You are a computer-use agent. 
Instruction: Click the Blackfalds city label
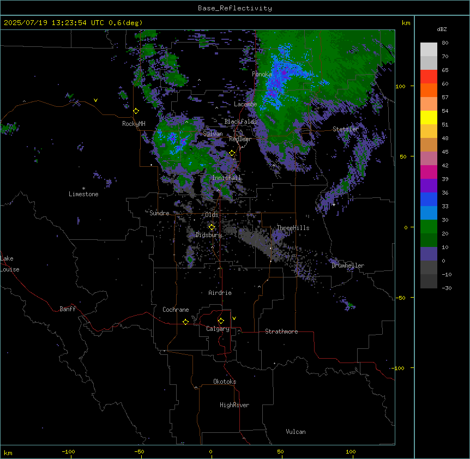(x=240, y=122)
